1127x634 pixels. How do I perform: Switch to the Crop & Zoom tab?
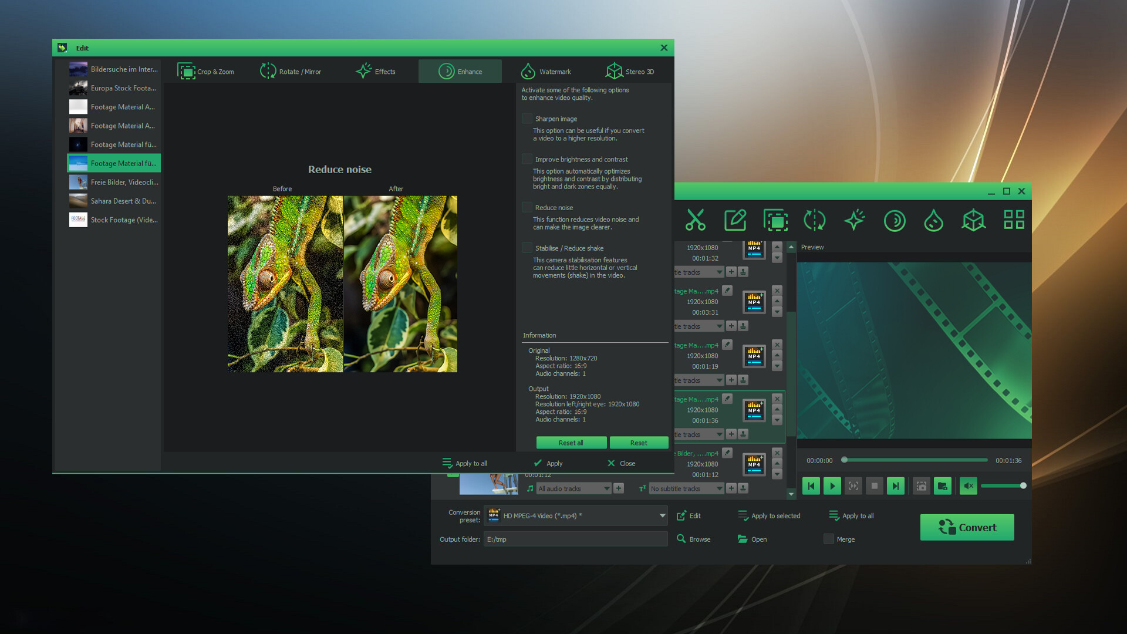click(206, 70)
